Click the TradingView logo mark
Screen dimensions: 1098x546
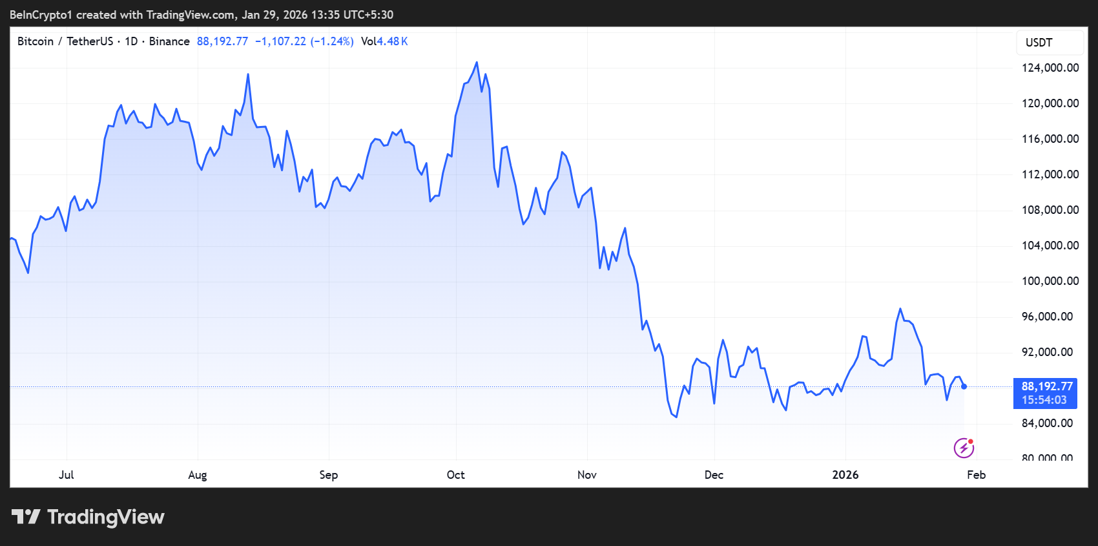[x=26, y=517]
